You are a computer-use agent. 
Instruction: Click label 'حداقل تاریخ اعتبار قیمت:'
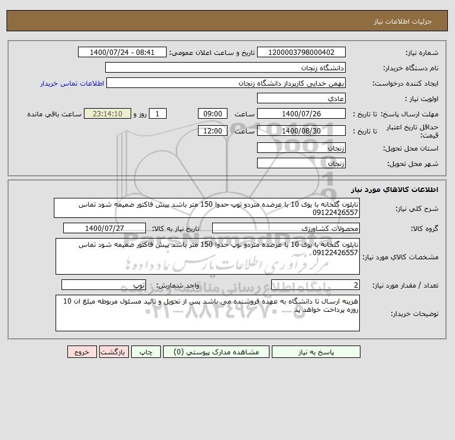coord(412,131)
